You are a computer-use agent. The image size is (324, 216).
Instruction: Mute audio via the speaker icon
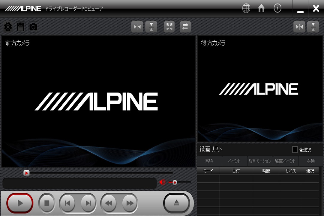pyautogui.click(x=162, y=182)
